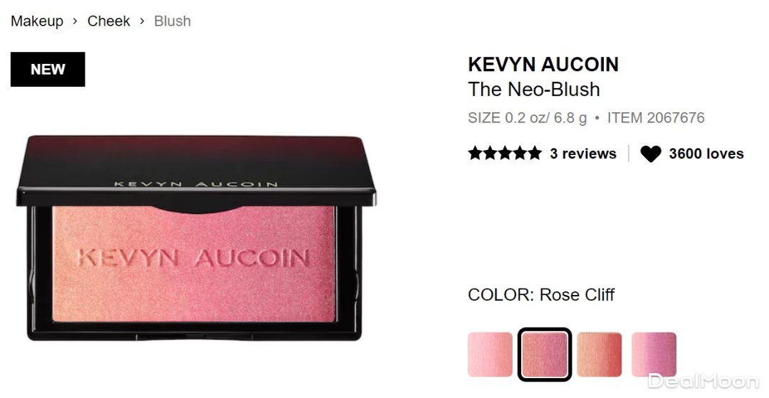Click the 3600 loves count

(706, 154)
